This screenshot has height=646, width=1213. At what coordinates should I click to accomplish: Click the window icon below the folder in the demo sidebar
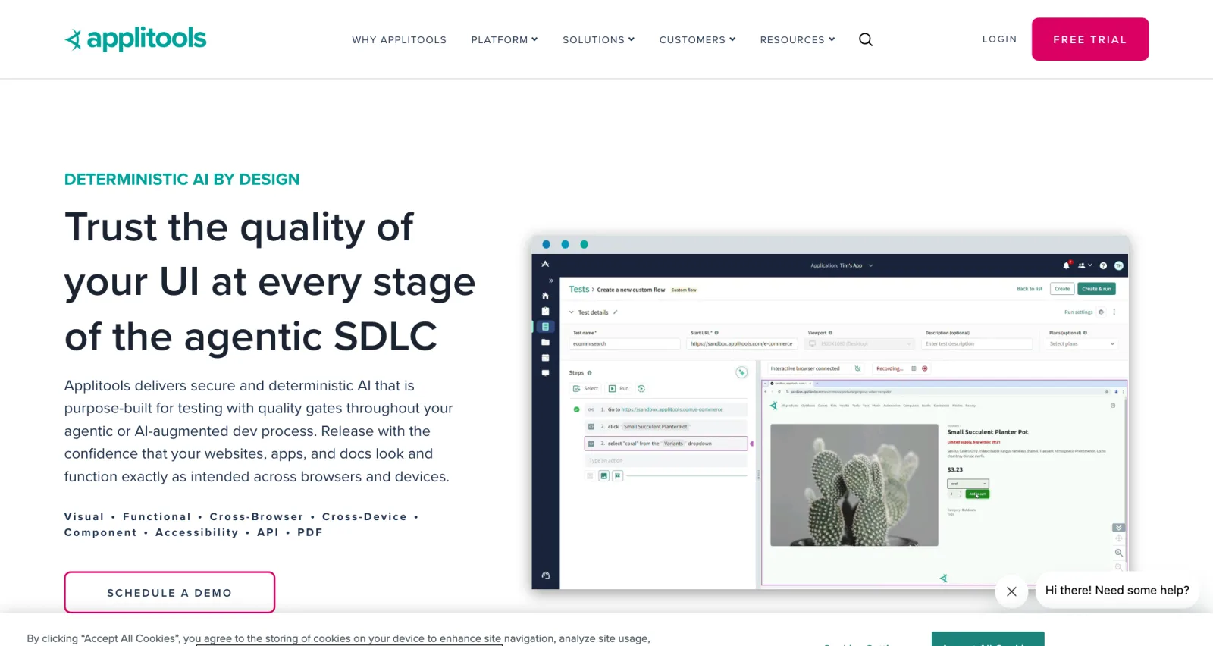(545, 358)
